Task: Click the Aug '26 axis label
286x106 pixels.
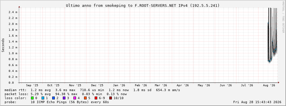Action: (269, 85)
